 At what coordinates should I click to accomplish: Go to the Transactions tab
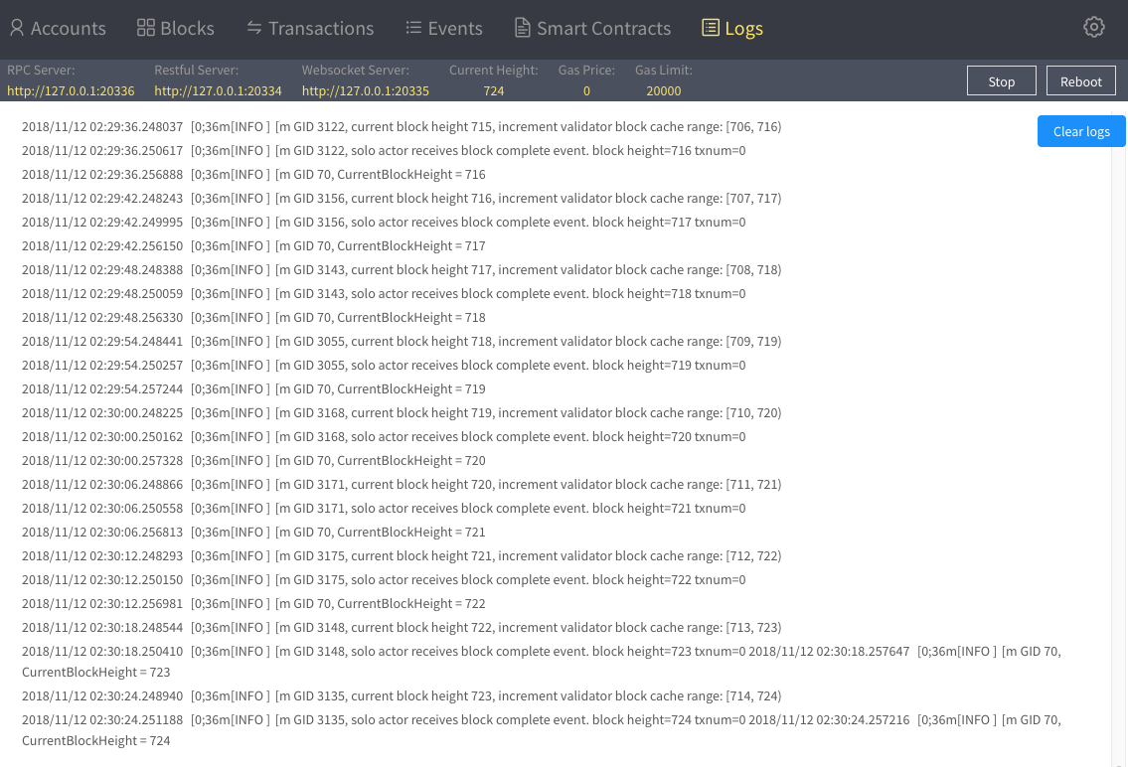pos(310,28)
